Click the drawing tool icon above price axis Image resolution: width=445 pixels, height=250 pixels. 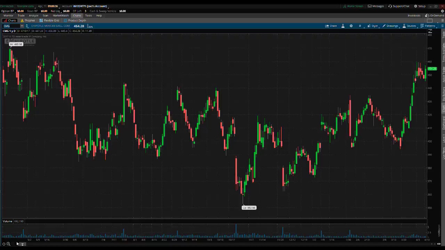430,32
